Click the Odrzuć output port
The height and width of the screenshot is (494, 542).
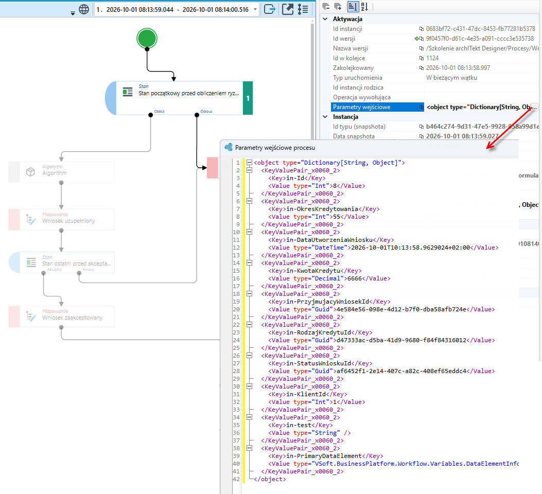point(197,115)
